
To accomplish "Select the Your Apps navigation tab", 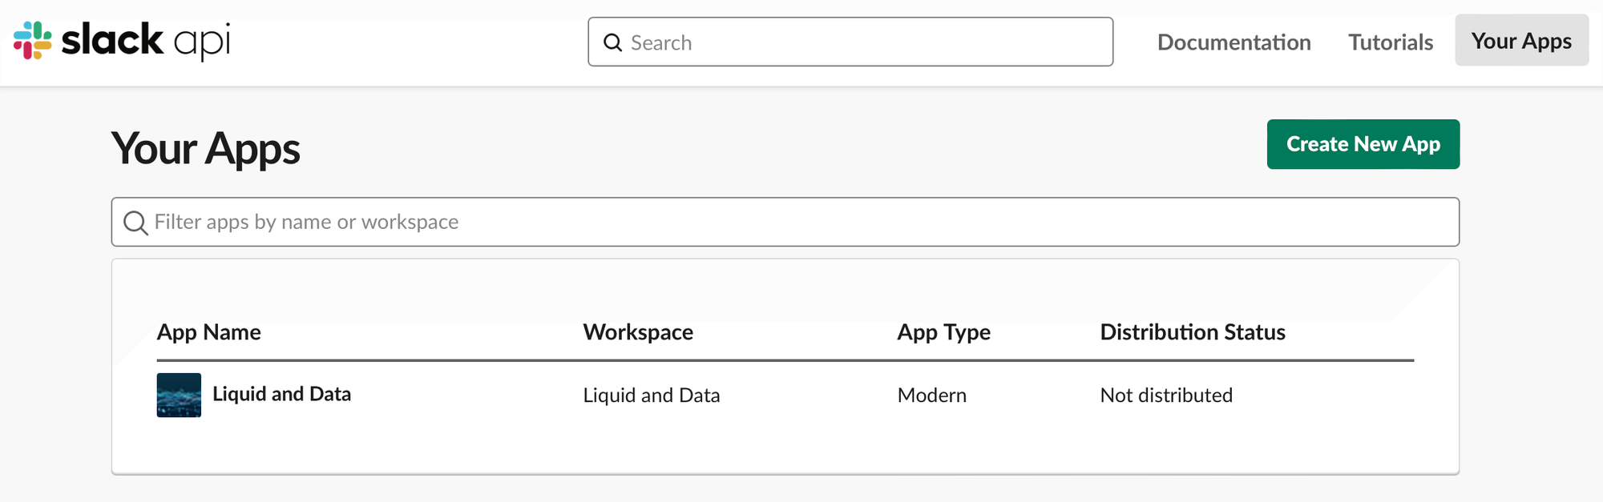I will pyautogui.click(x=1521, y=41).
